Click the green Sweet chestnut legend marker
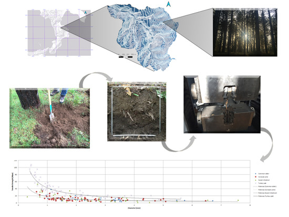Image resolution: width=289 pixels, height=217 pixels. pos(255,180)
